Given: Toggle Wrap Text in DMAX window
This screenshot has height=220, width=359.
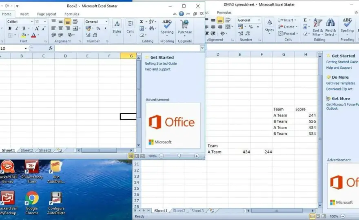Looking at the screenshot, I should [228, 20].
